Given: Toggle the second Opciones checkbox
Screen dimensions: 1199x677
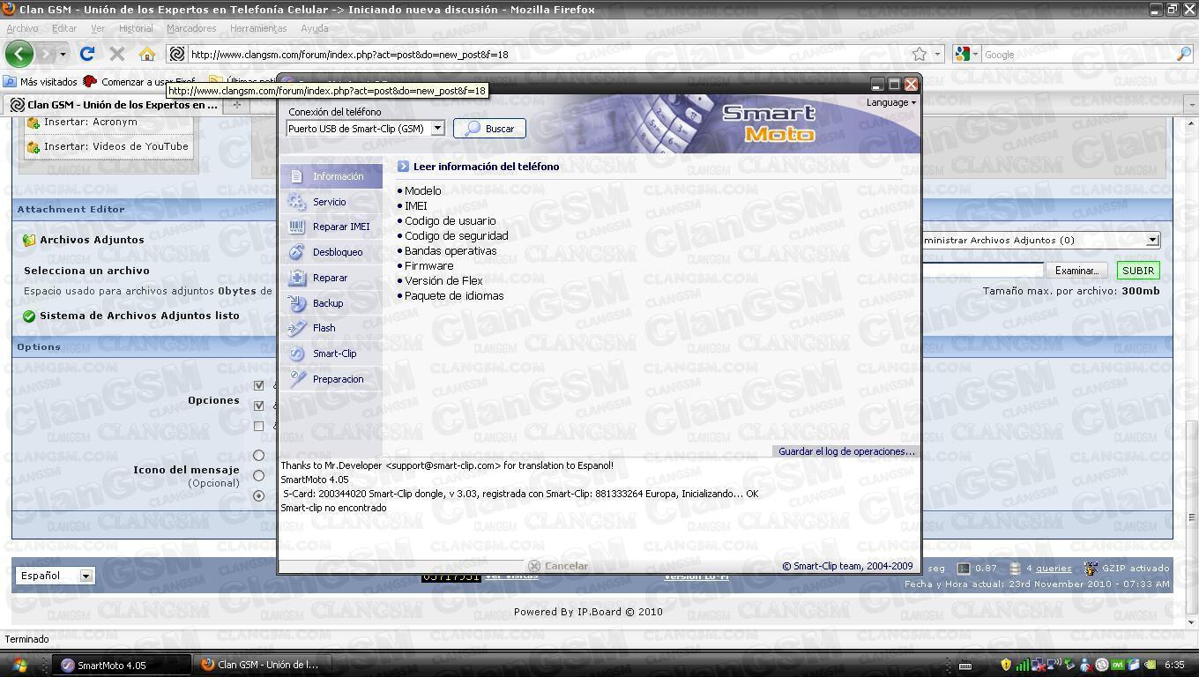Looking at the screenshot, I should (258, 405).
